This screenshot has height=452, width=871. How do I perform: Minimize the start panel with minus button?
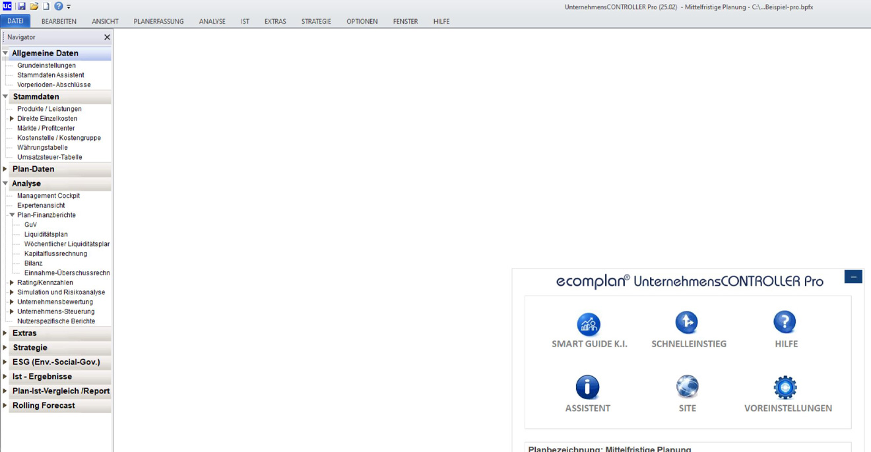click(853, 277)
